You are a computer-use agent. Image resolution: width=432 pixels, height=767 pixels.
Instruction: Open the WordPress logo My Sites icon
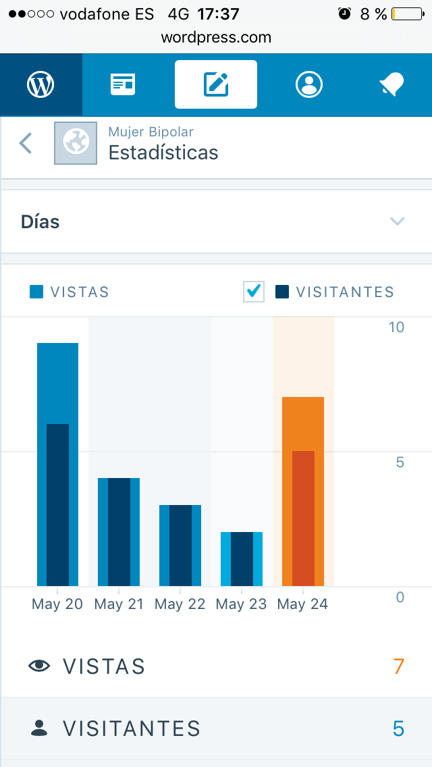point(40,85)
